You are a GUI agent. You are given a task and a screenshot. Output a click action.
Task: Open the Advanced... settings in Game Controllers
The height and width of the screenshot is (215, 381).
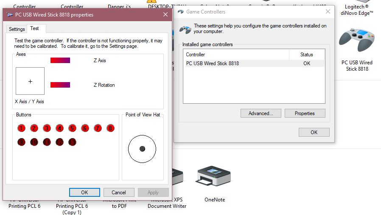click(x=261, y=113)
